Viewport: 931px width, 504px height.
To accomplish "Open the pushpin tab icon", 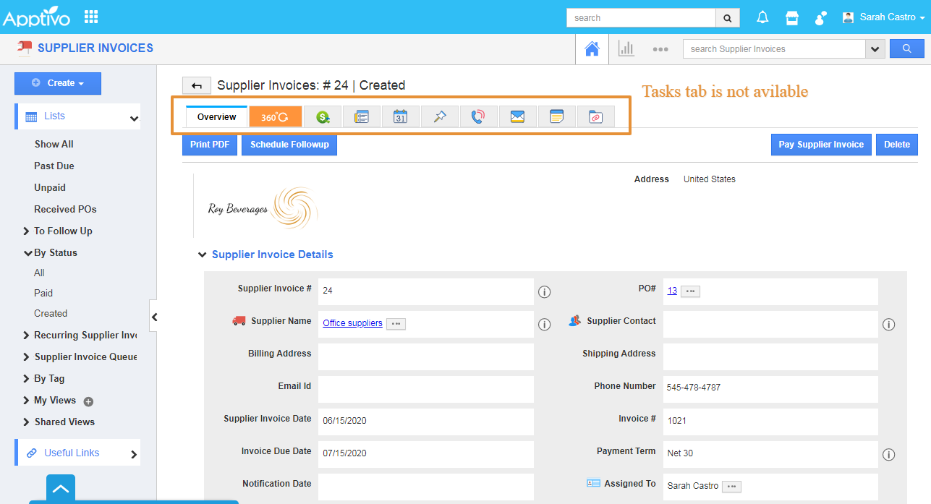I will coord(439,116).
